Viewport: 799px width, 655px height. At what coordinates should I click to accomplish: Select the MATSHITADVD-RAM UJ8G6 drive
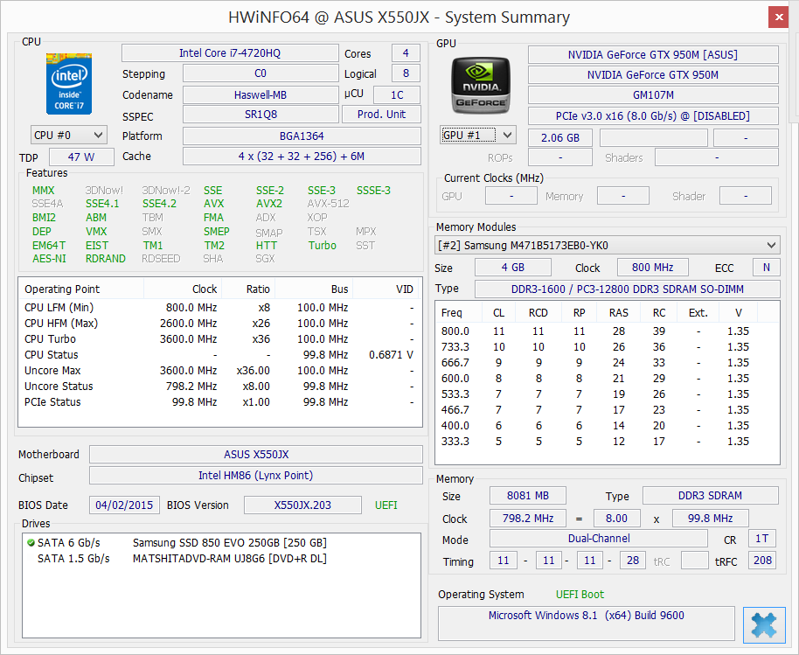point(221,559)
